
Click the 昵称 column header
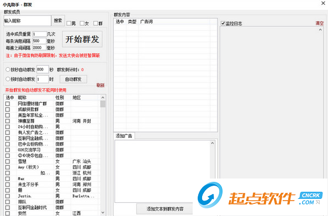tap(35, 98)
